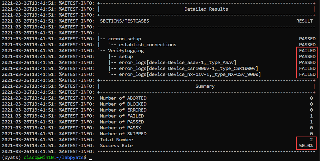Click the Number of FAILED line
This screenshot has width=320, height=161.
tap(206, 116)
